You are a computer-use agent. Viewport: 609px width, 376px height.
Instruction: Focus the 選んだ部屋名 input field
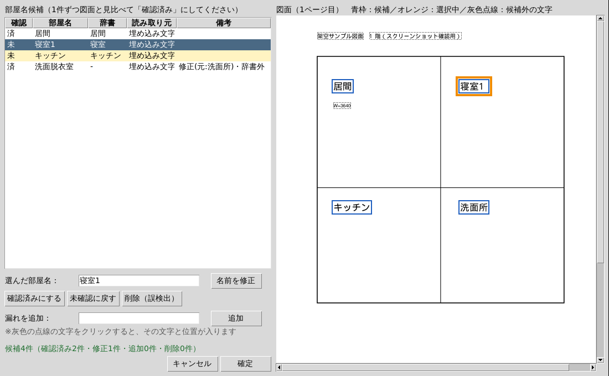coord(138,280)
